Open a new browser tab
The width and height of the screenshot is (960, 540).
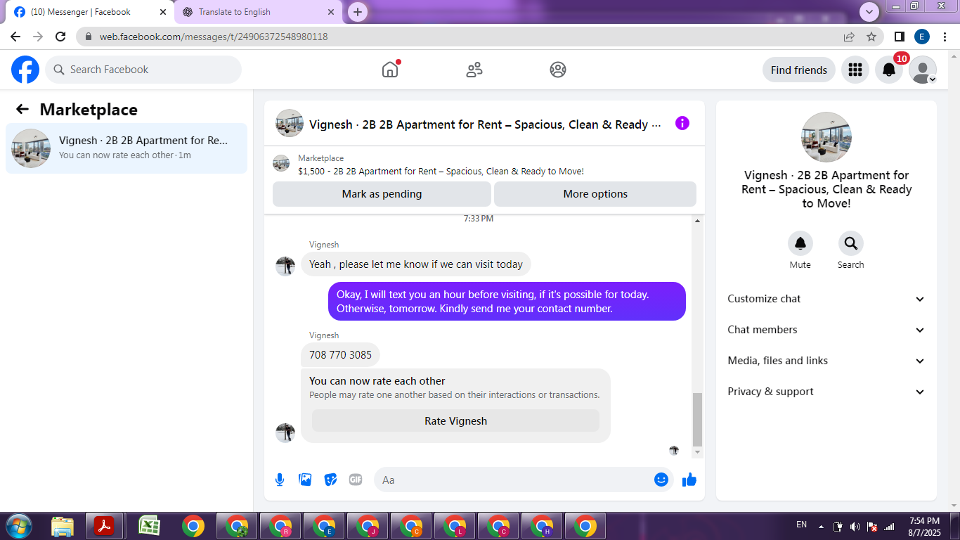358,12
